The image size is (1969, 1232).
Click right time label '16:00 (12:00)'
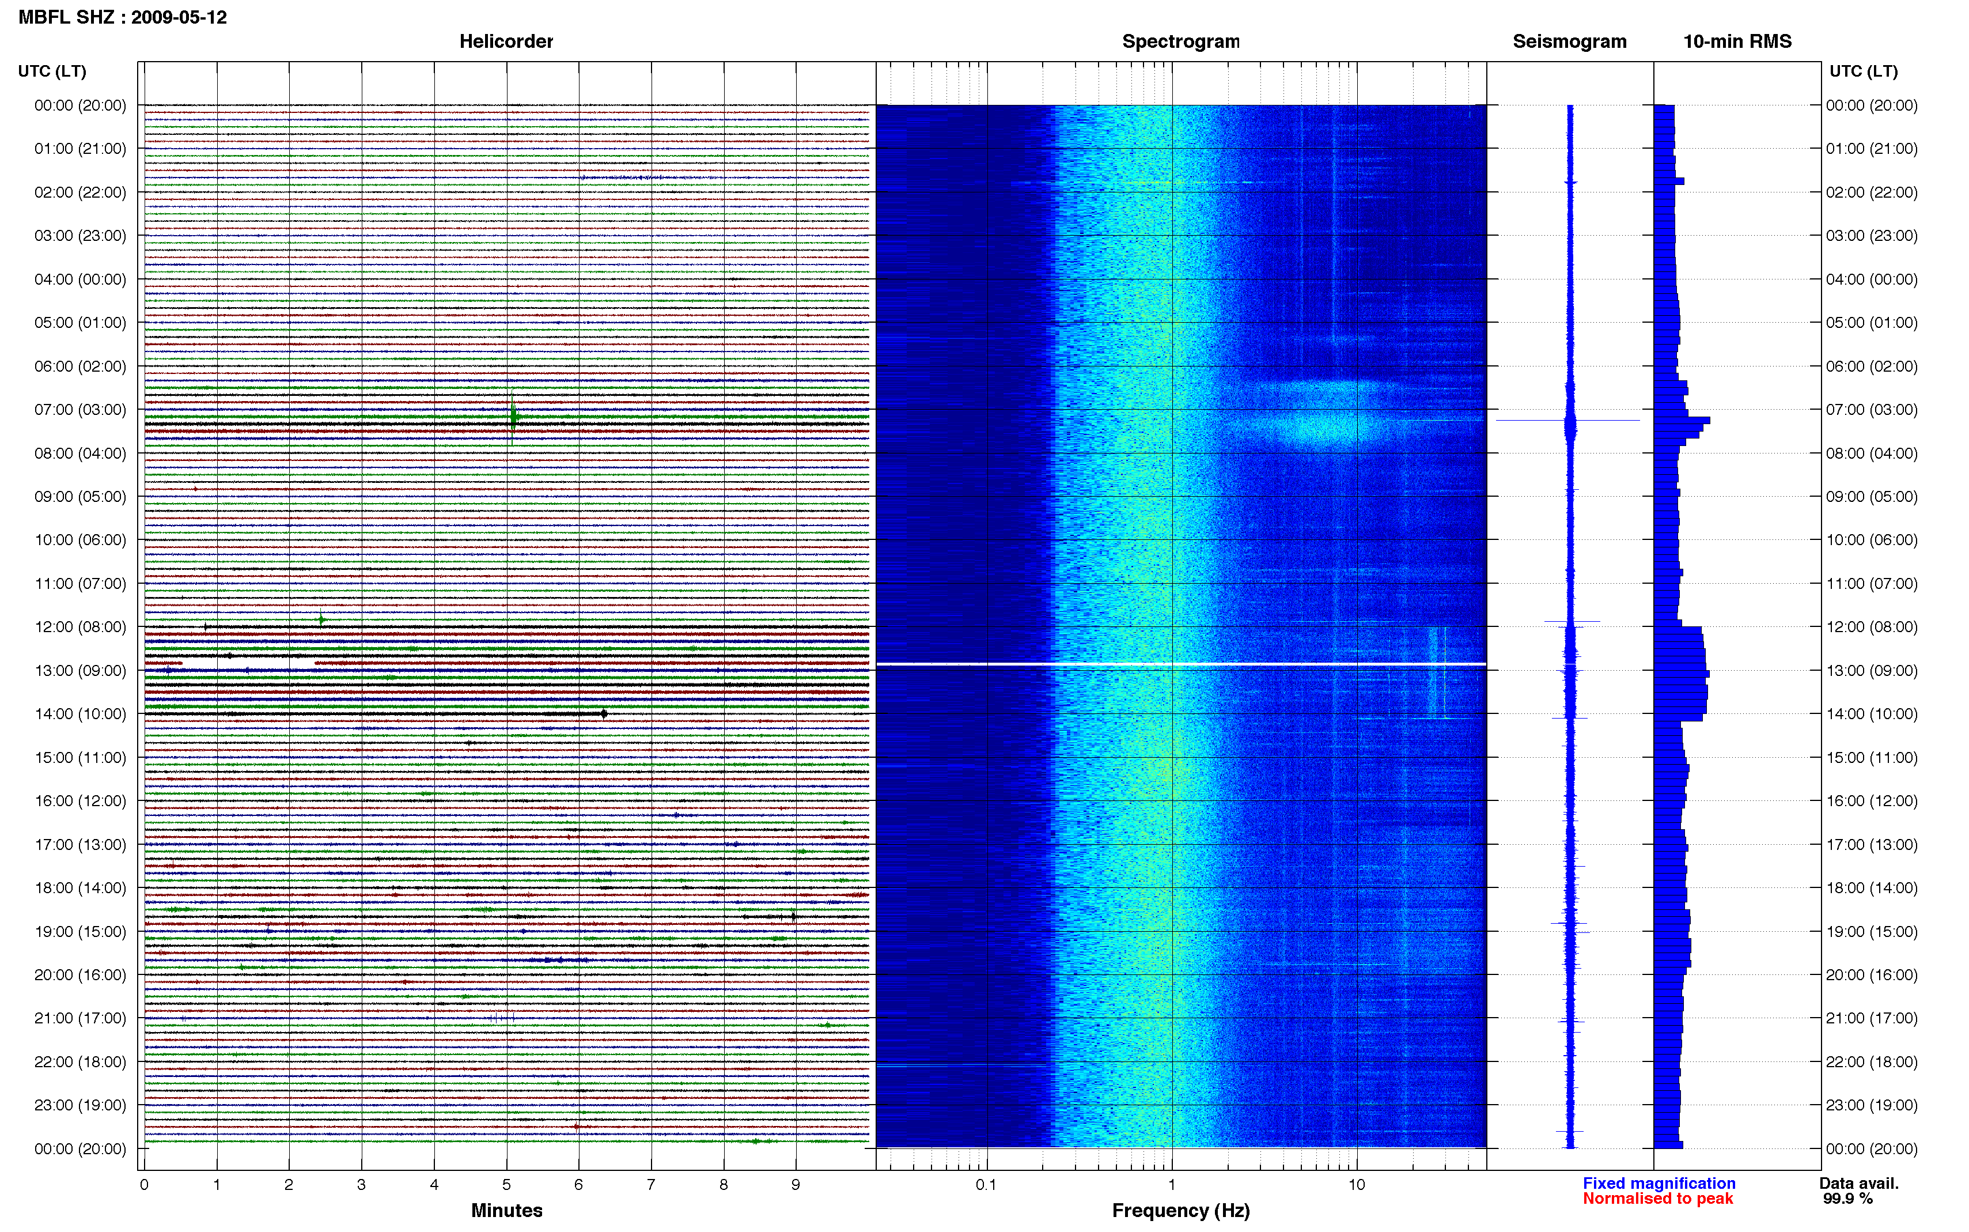(1871, 801)
